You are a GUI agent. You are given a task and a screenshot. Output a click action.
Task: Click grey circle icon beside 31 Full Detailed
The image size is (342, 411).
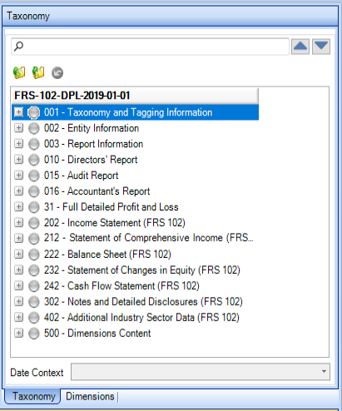click(x=34, y=207)
